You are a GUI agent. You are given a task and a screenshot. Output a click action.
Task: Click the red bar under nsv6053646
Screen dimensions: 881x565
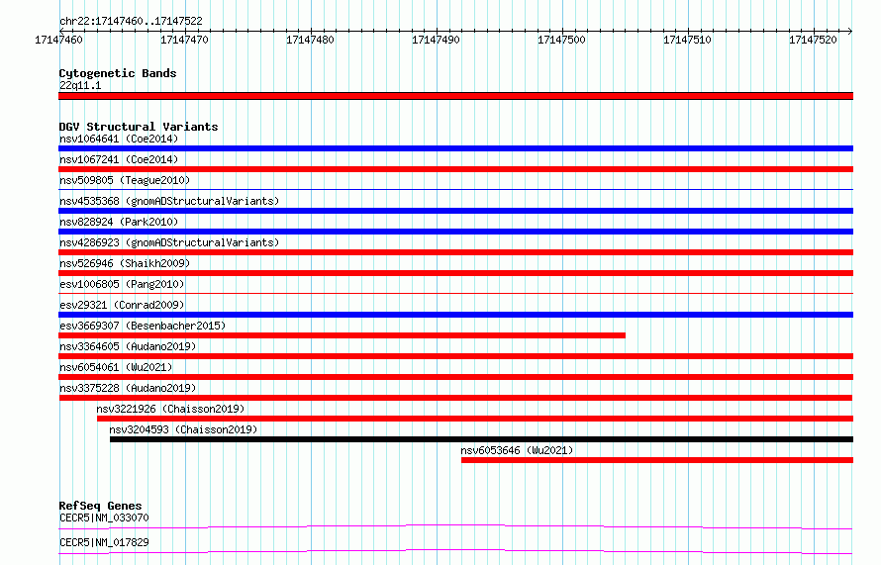coord(657,460)
